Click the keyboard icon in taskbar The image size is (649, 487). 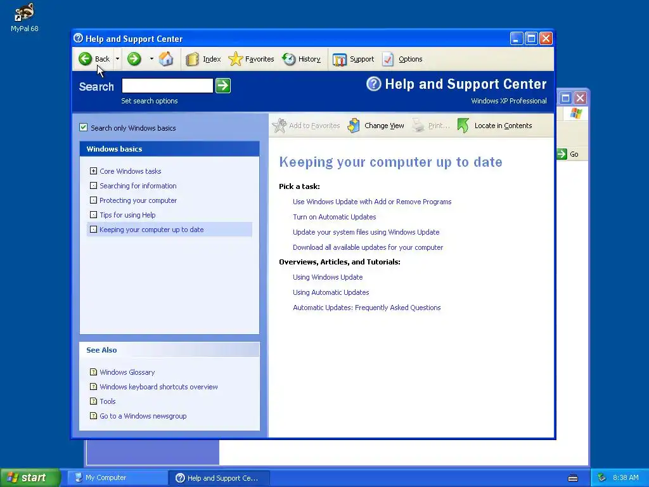tap(573, 478)
